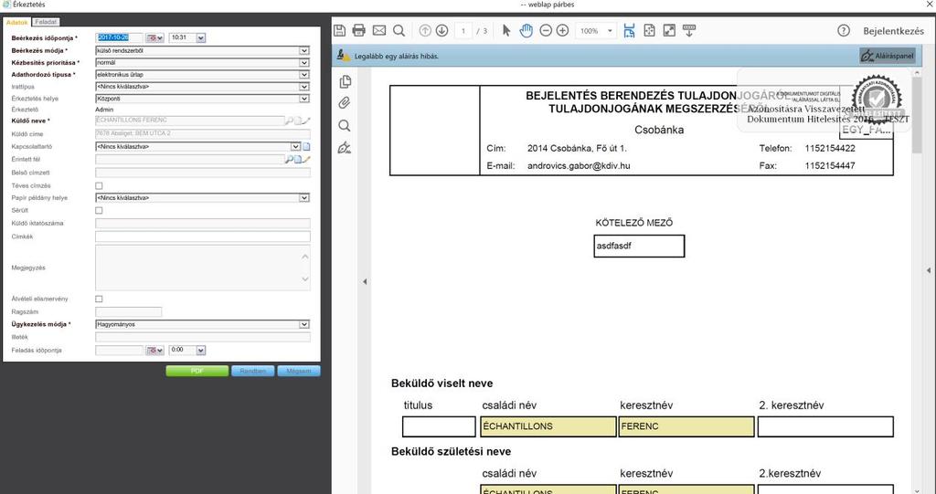
Task: Toggle the Átvételi elismervény checkbox
Action: click(x=99, y=299)
